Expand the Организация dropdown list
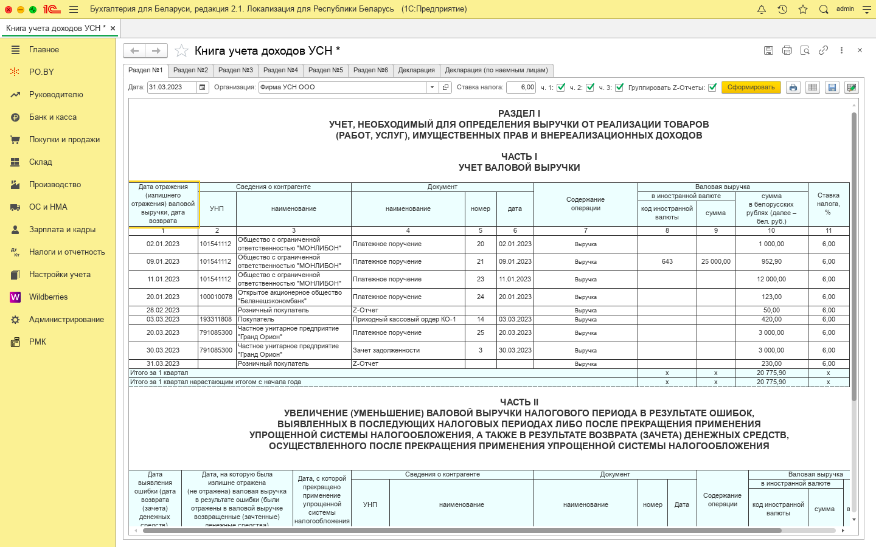This screenshot has width=876, height=547. click(432, 88)
